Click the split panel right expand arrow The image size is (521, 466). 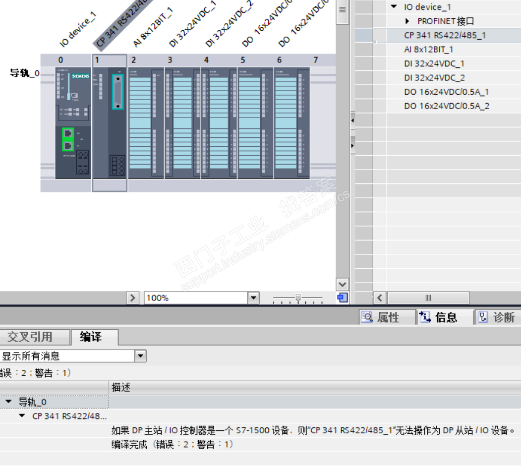tap(352, 146)
